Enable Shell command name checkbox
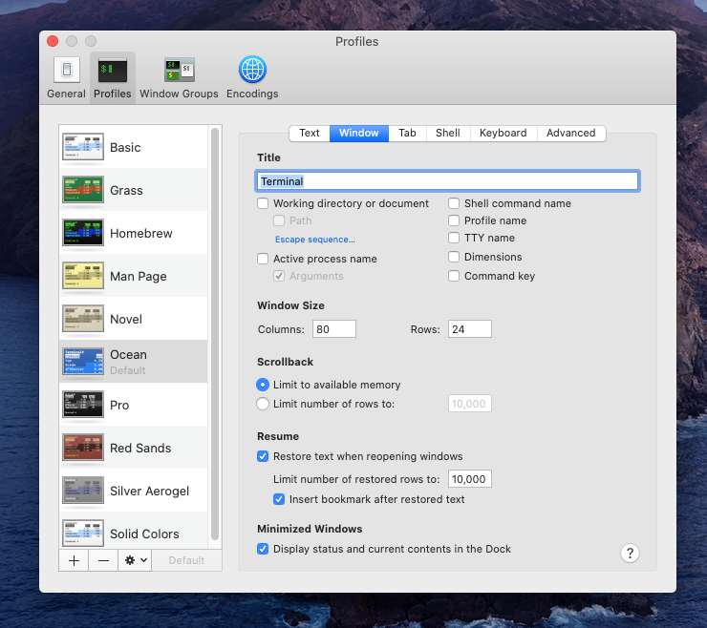The height and width of the screenshot is (628, 707). click(x=454, y=203)
